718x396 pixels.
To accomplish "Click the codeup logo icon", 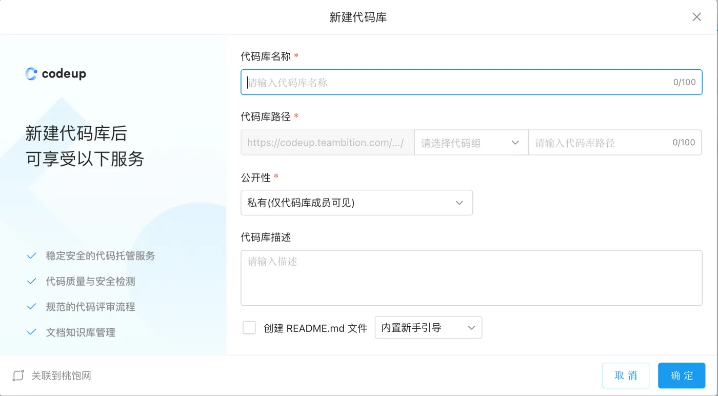I will click(31, 74).
